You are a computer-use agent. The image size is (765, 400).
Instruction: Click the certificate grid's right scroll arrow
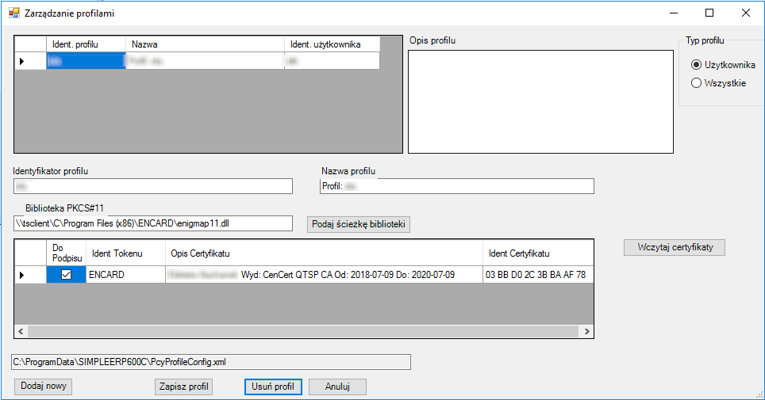[587, 331]
